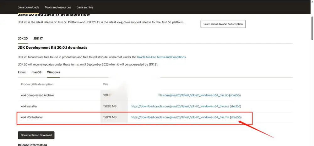Viewport: 314px width, 146px height.
Task: Click the page vertical scrollbar thumb
Action: 312,28
